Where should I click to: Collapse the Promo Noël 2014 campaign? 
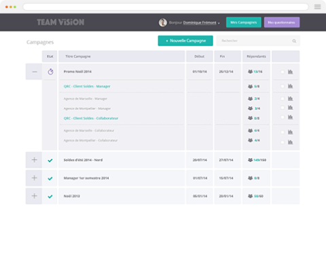pyautogui.click(x=34, y=72)
